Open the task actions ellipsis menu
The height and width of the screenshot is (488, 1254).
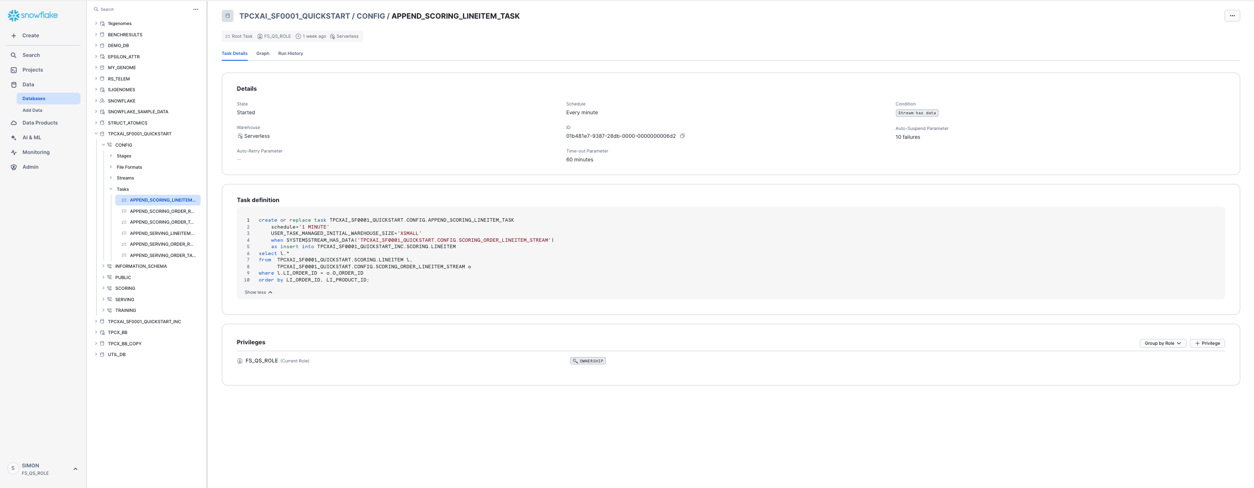(x=1232, y=16)
